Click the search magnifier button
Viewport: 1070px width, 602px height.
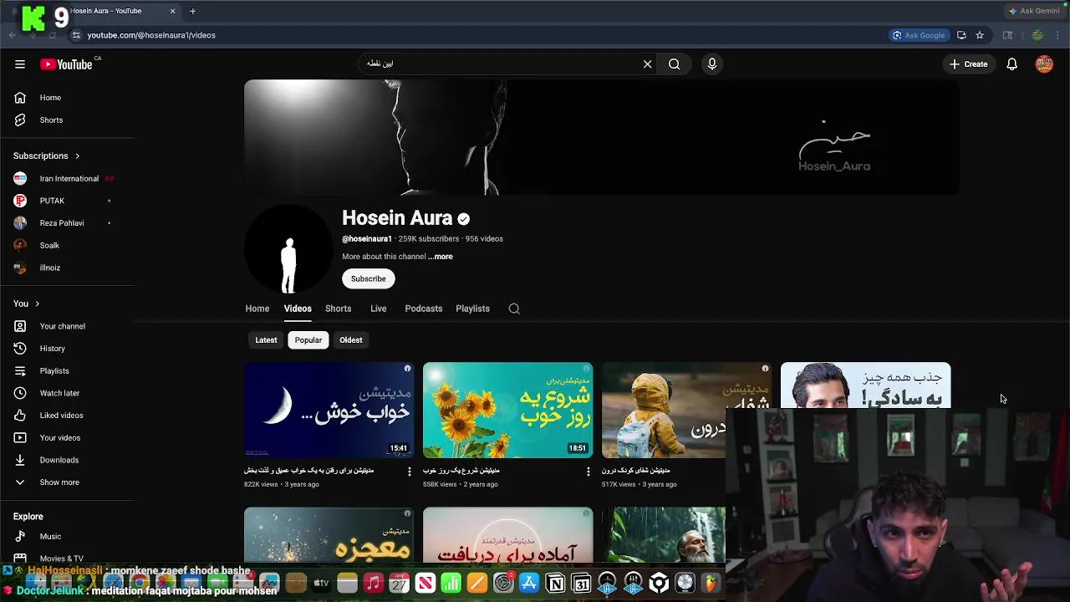674,64
